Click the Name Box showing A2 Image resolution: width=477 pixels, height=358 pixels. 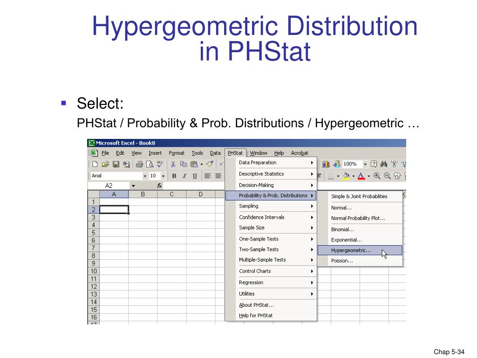click(x=109, y=186)
